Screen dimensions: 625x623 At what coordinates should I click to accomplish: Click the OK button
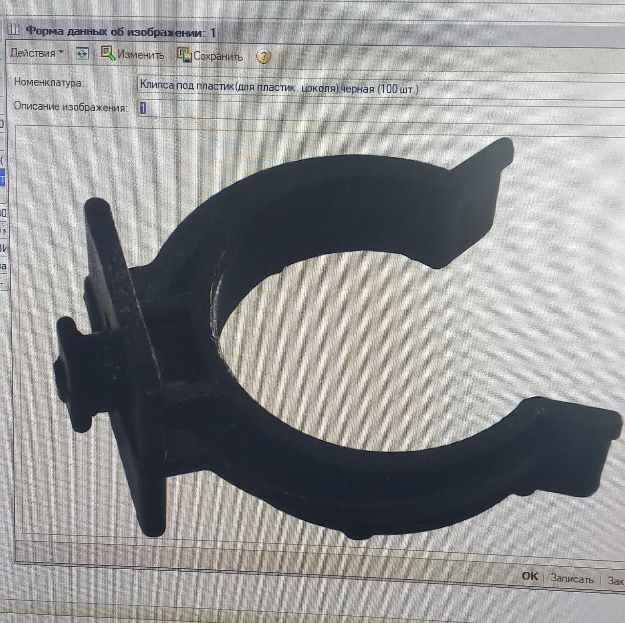click(x=530, y=576)
